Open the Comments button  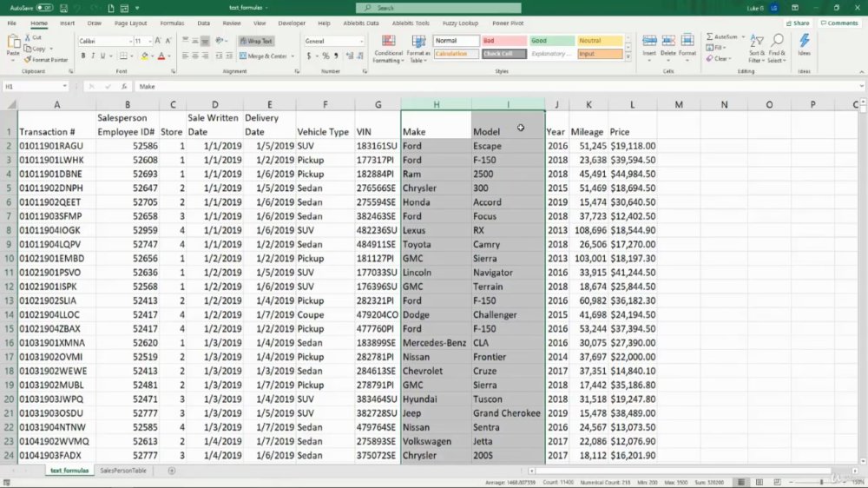tap(839, 23)
